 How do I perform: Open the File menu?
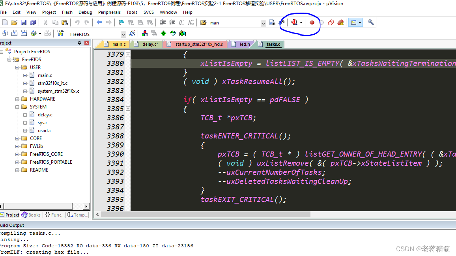click(x=3, y=12)
